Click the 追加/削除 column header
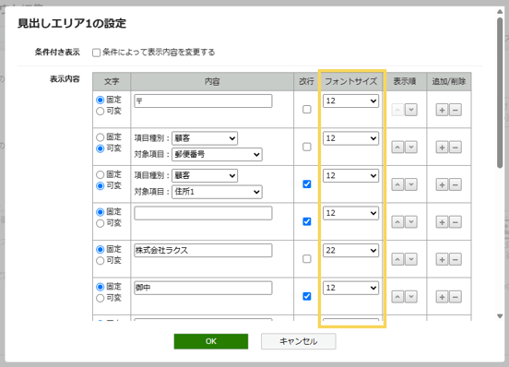This screenshot has height=367, width=509. (x=449, y=81)
